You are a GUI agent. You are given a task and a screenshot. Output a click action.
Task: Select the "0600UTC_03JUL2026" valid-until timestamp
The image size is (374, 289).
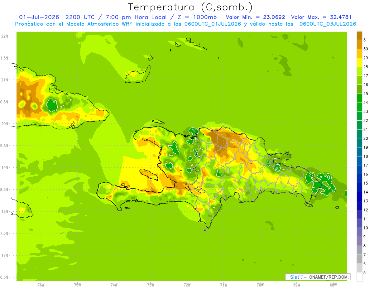tap(328, 24)
